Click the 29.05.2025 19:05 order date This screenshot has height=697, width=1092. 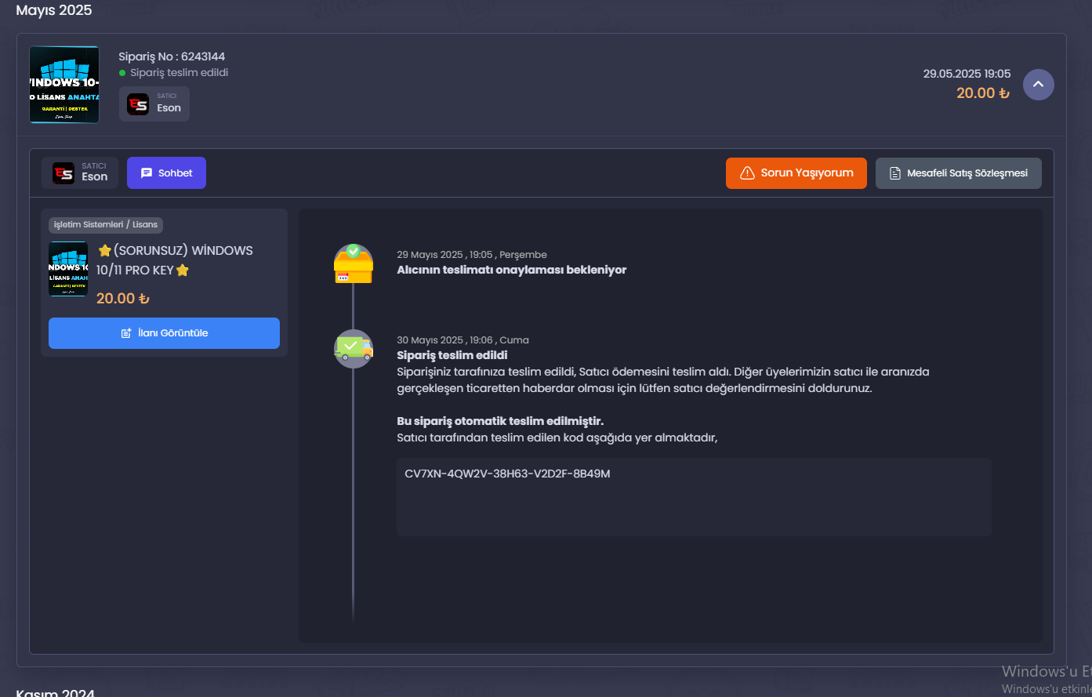(x=967, y=74)
